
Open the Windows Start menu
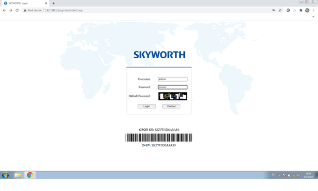pos(5,175)
